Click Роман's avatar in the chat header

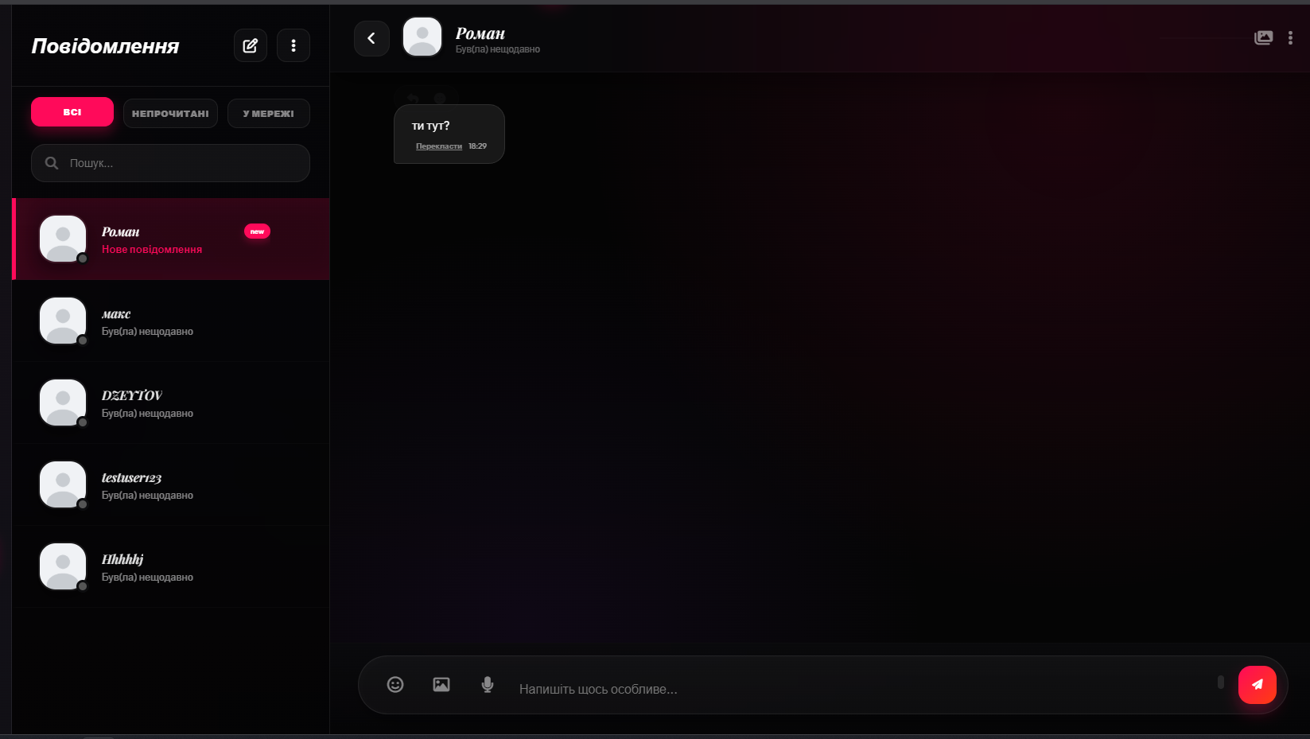(422, 37)
